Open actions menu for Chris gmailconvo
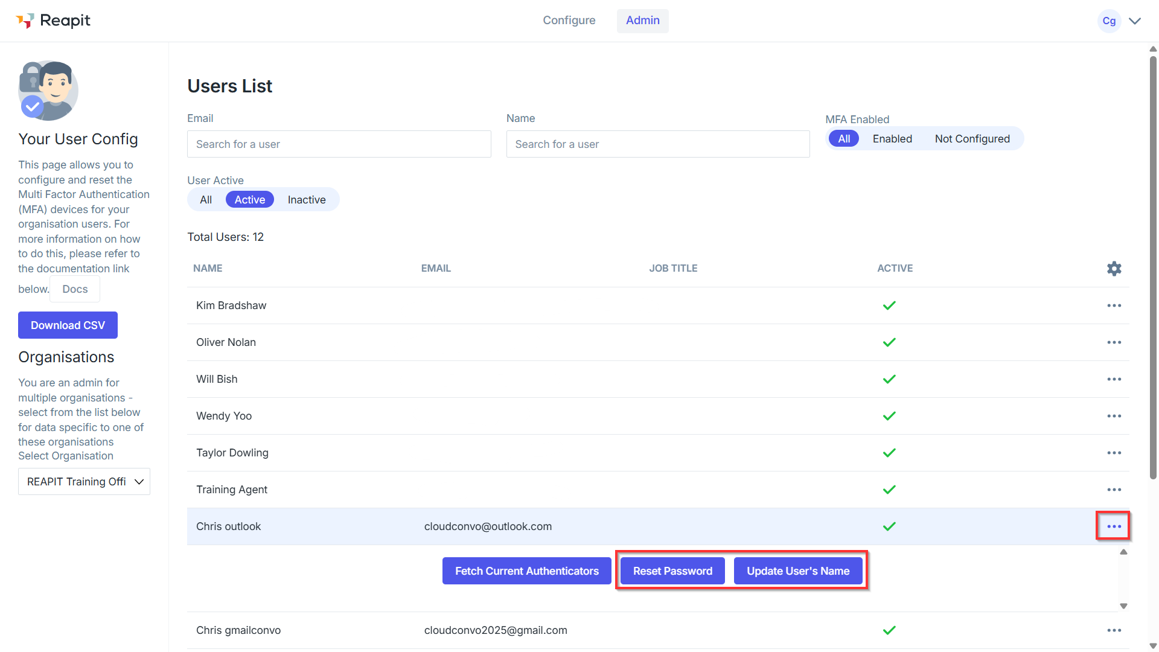1159x652 pixels. click(1114, 630)
